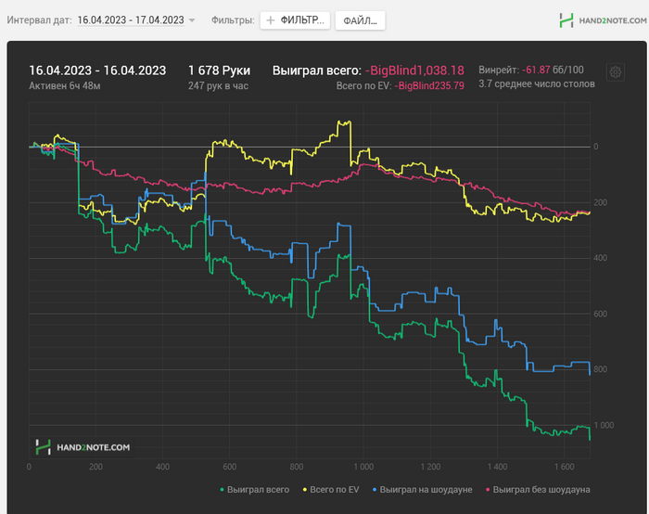Click the Всего по EV BigBlind value
Screen dimensions: 649x514
click(429, 85)
